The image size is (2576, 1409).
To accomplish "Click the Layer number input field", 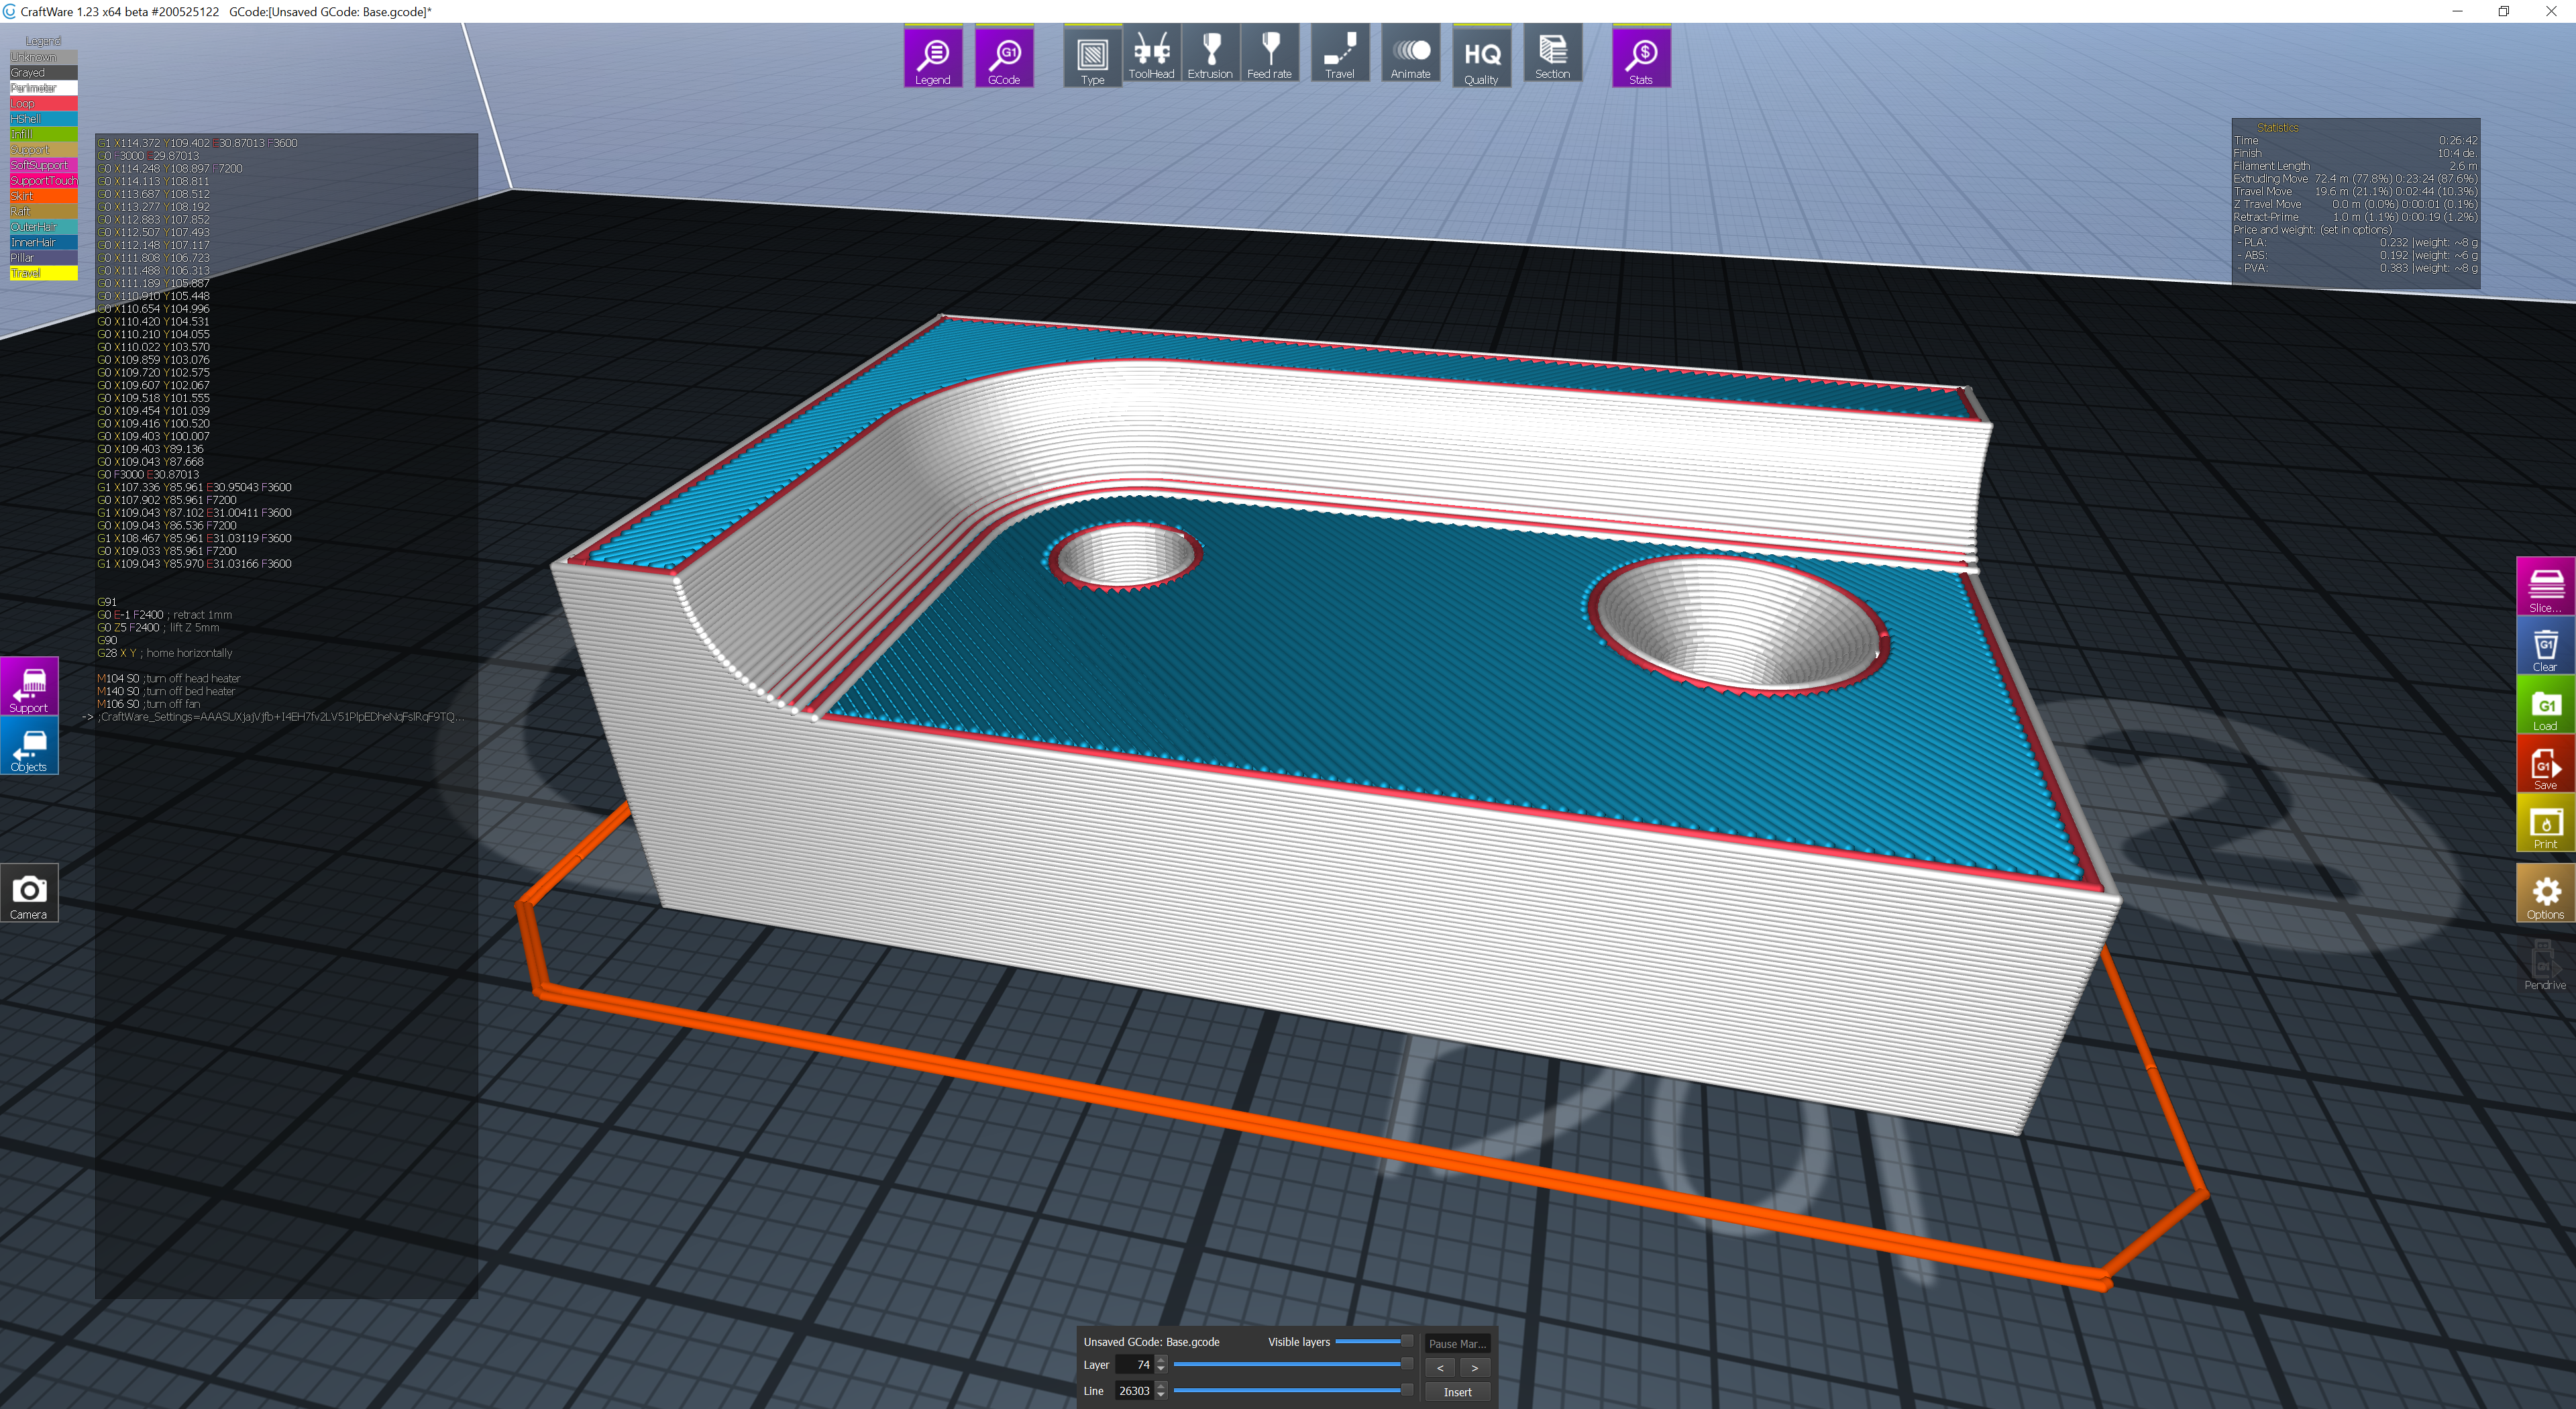I will [x=1134, y=1365].
